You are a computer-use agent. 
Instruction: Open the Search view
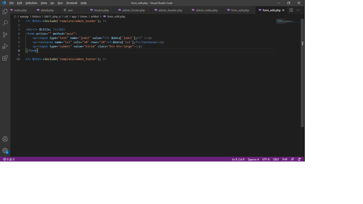[x=5, y=23]
